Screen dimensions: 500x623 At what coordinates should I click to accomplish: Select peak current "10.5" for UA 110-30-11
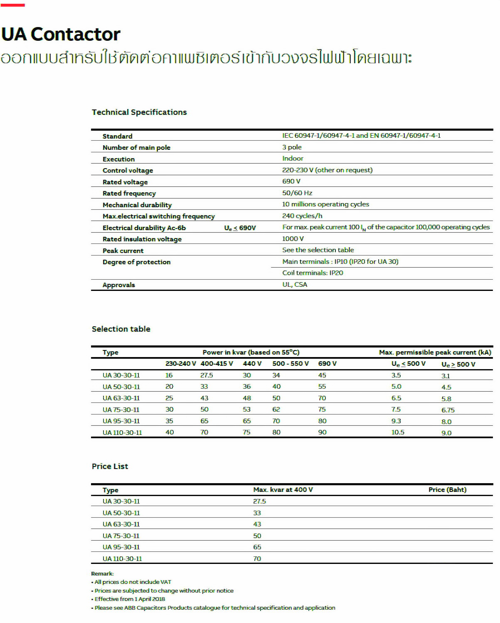pos(398,432)
